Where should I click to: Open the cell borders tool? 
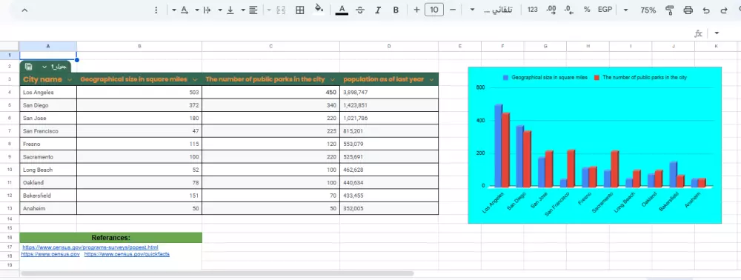click(299, 10)
